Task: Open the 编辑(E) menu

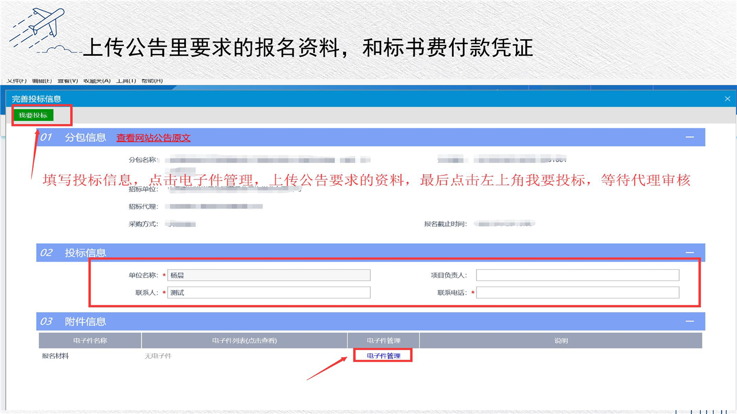Action: click(41, 81)
